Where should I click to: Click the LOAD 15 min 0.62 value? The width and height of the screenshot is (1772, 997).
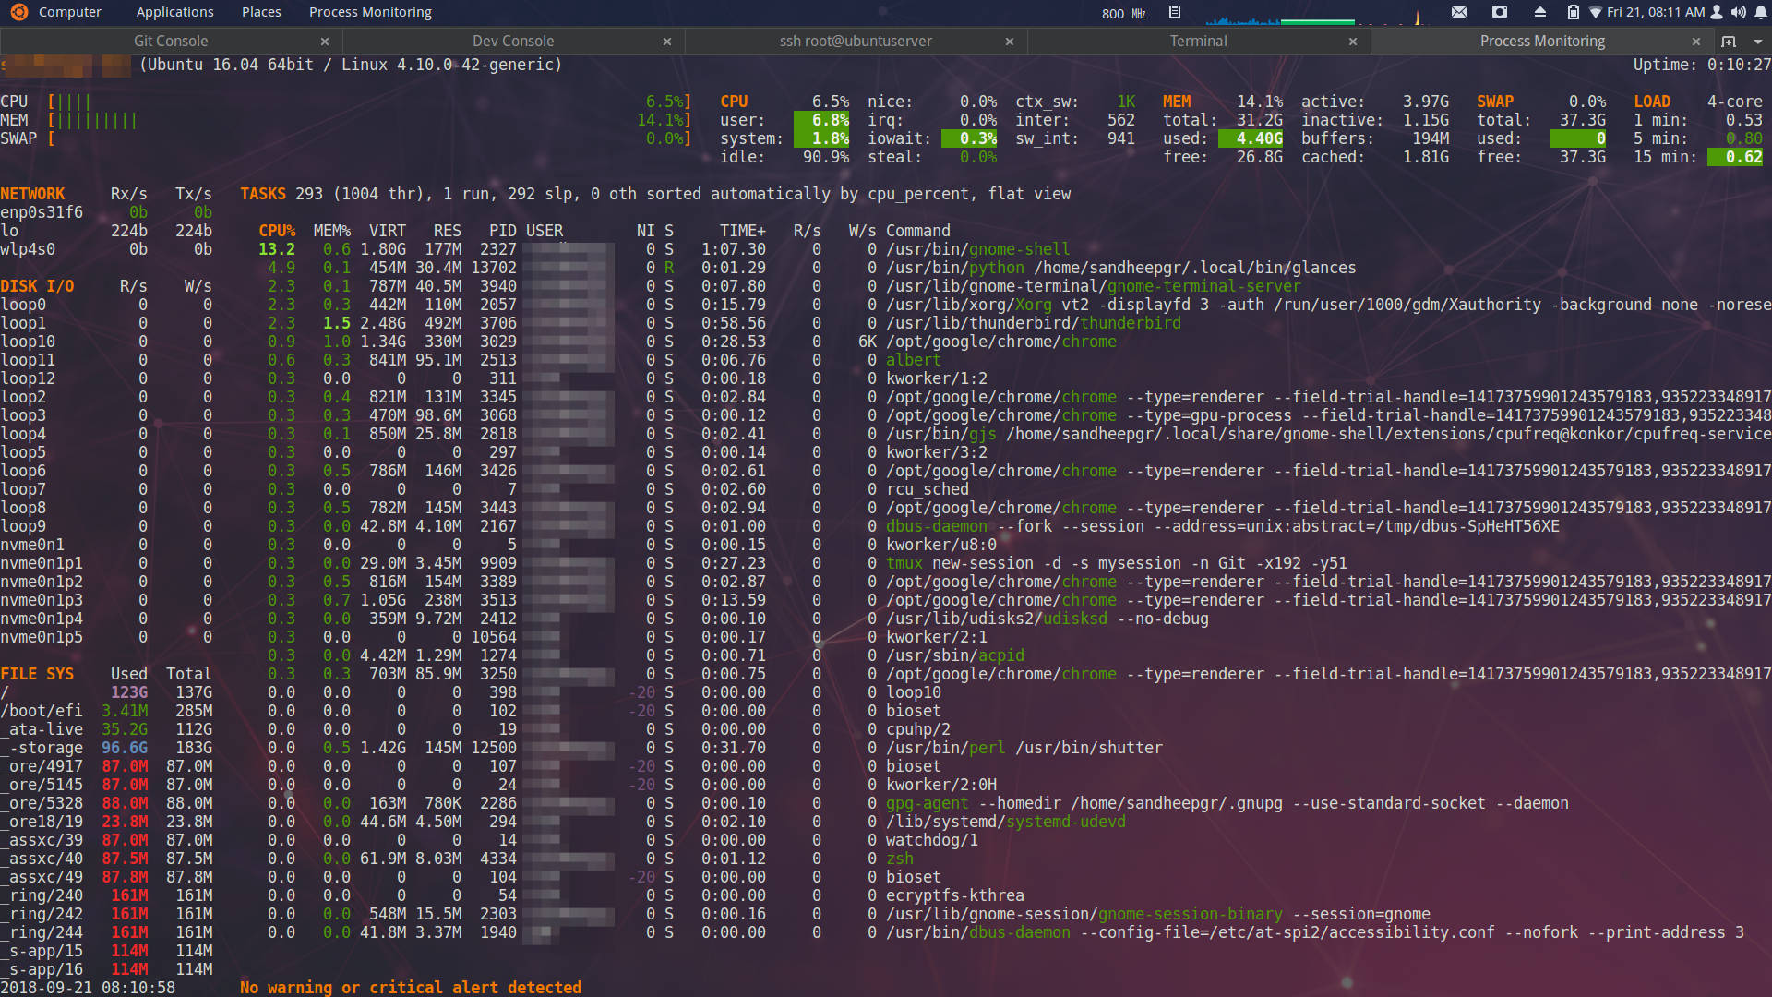tap(1735, 157)
